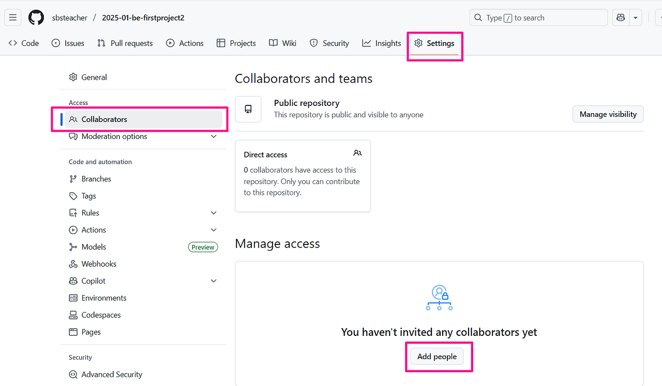Click the Manage visibility button

click(x=608, y=114)
